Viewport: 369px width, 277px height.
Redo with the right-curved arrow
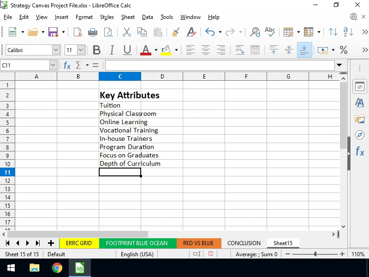pyautogui.click(x=230, y=32)
